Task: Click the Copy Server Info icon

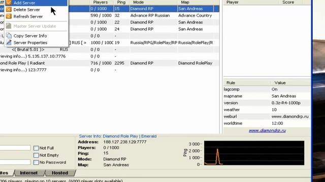Action: [9, 36]
